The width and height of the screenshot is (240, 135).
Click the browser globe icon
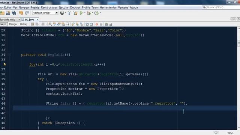pos(62,13)
